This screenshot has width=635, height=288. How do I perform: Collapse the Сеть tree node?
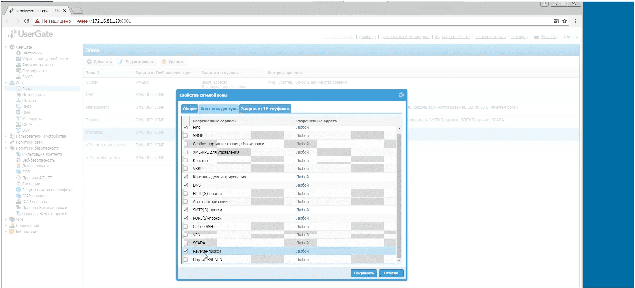coord(6,83)
